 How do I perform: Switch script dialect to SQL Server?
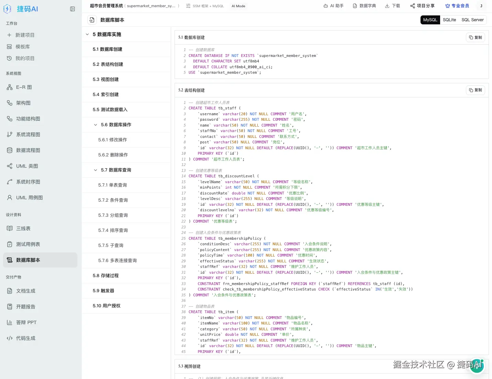click(x=472, y=20)
